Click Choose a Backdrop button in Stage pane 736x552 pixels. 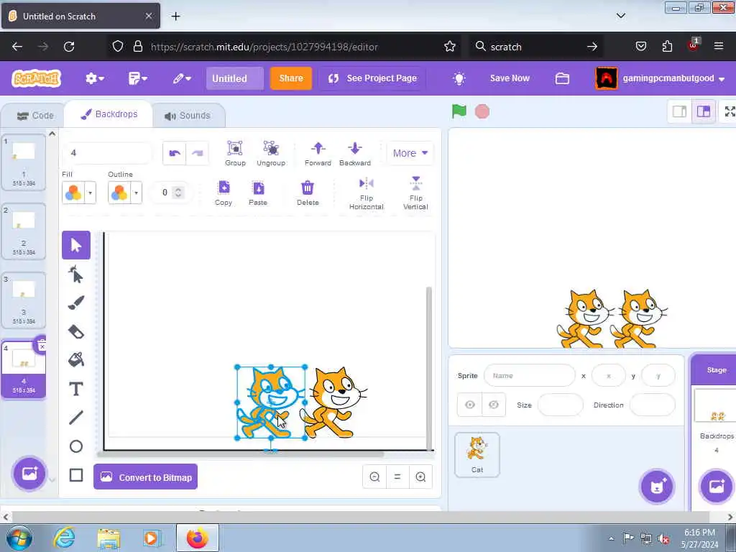point(717,487)
